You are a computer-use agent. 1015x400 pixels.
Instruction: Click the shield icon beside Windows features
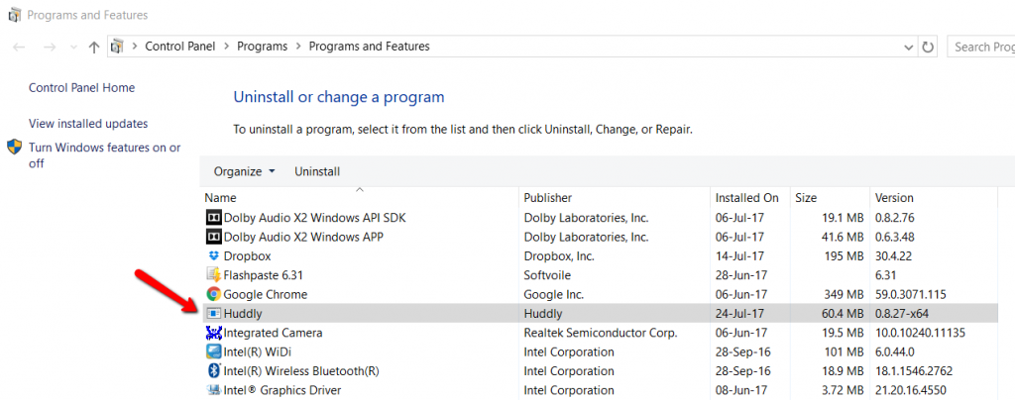click(x=15, y=148)
